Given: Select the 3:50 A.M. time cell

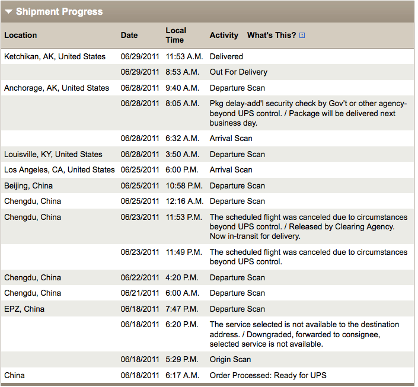Looking at the screenshot, I should 183,154.
